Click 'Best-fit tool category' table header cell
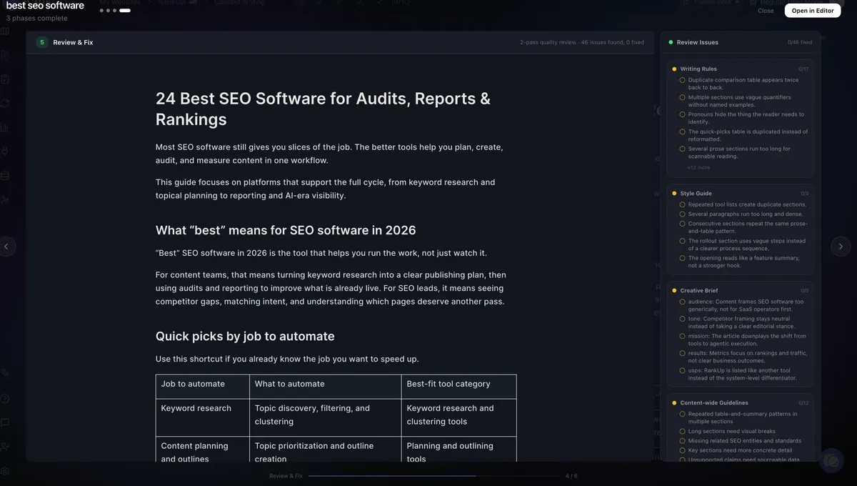857x486 pixels. tap(458, 387)
